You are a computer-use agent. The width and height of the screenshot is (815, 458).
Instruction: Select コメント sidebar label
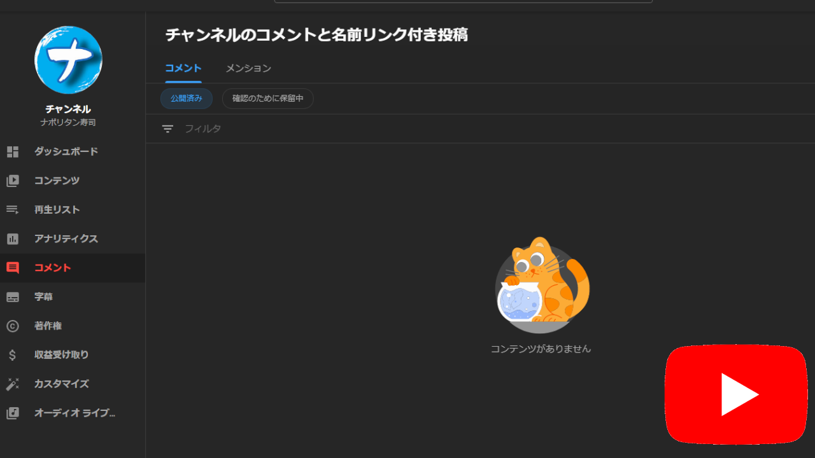[53, 268]
